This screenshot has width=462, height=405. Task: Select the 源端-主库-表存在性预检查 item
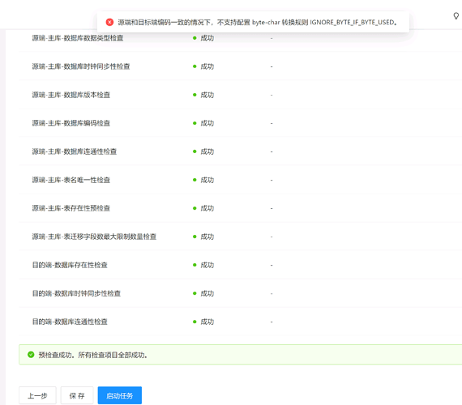tap(71, 208)
